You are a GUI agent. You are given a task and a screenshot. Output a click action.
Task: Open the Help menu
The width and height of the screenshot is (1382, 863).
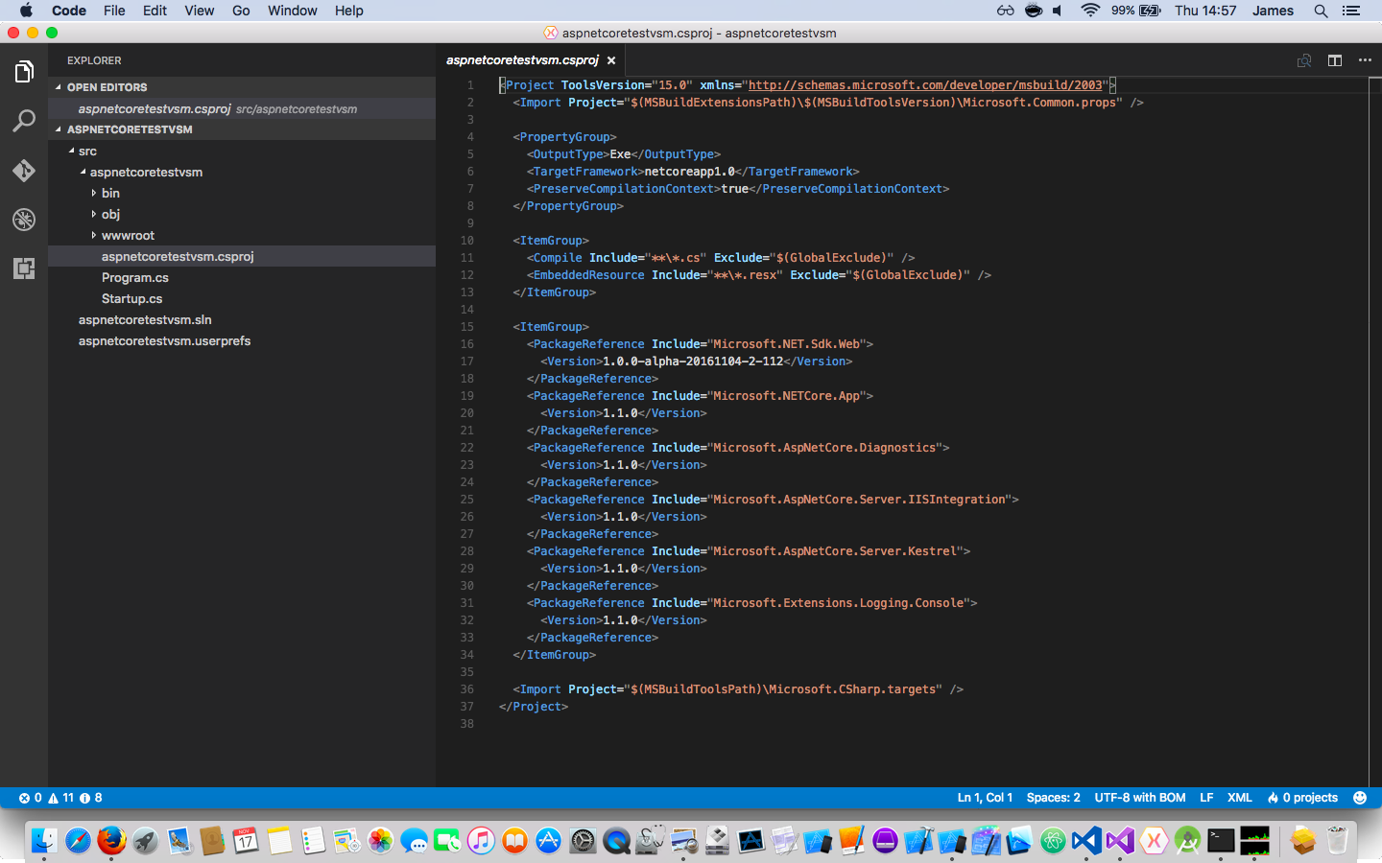pos(349,11)
